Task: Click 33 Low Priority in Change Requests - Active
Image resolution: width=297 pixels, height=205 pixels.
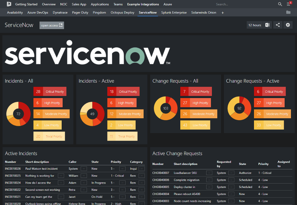Action: 269,125
